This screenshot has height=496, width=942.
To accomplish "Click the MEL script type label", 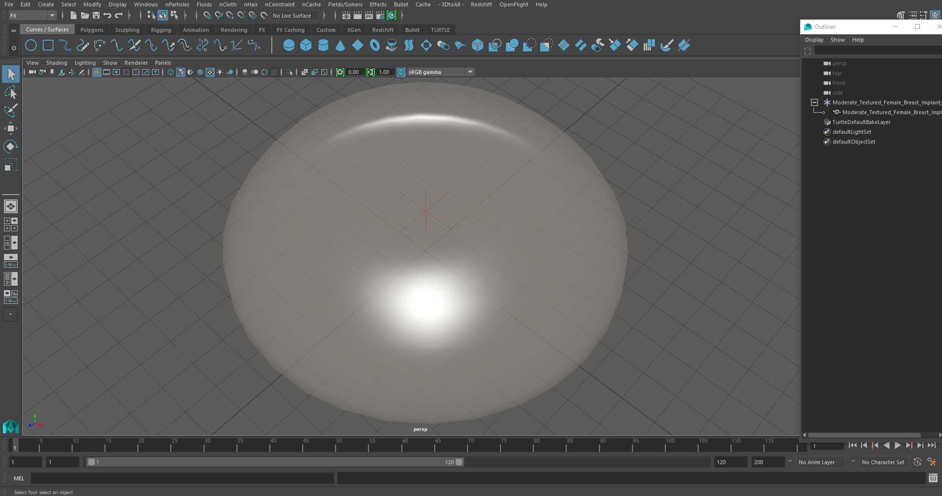I will (19, 478).
